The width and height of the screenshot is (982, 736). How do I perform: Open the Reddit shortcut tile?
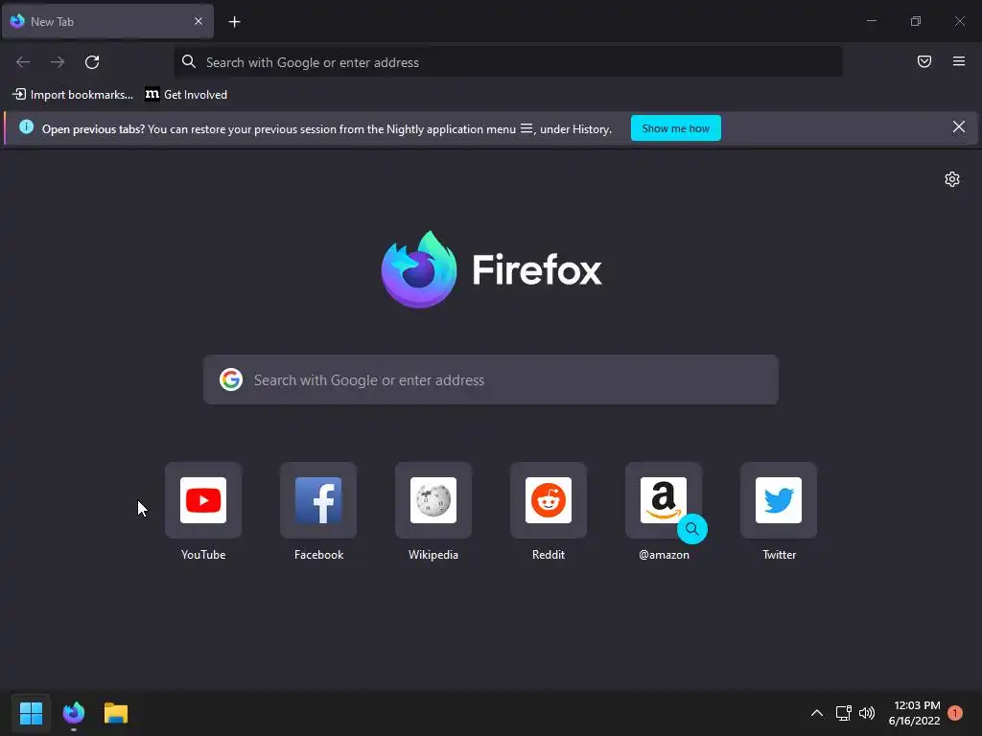549,500
